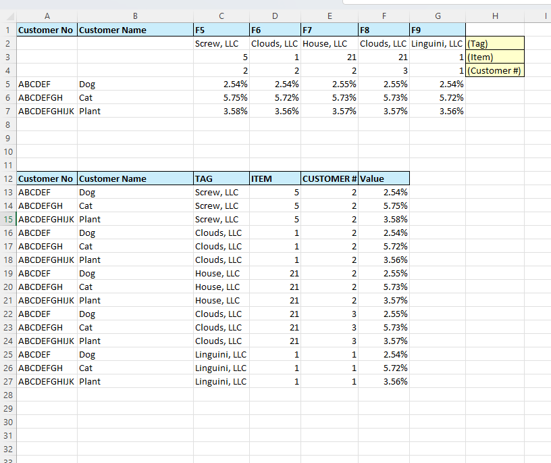The width and height of the screenshot is (551, 463).
Task: Click the F7 header cell
Action: coord(330,30)
